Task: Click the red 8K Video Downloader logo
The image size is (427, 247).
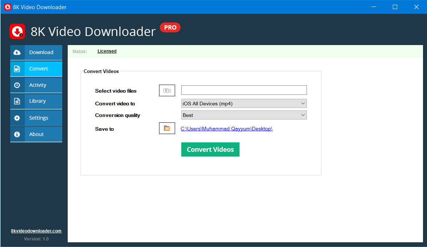Action: tap(17, 32)
